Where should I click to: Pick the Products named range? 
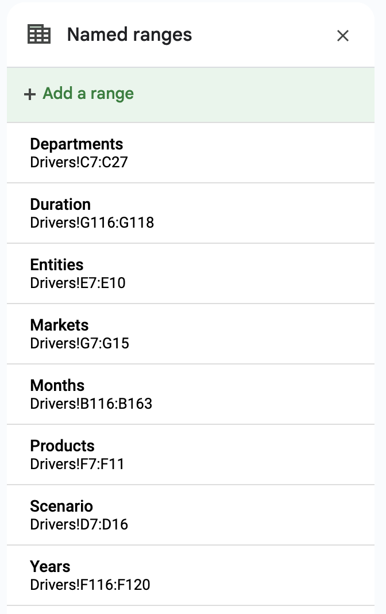tap(62, 446)
